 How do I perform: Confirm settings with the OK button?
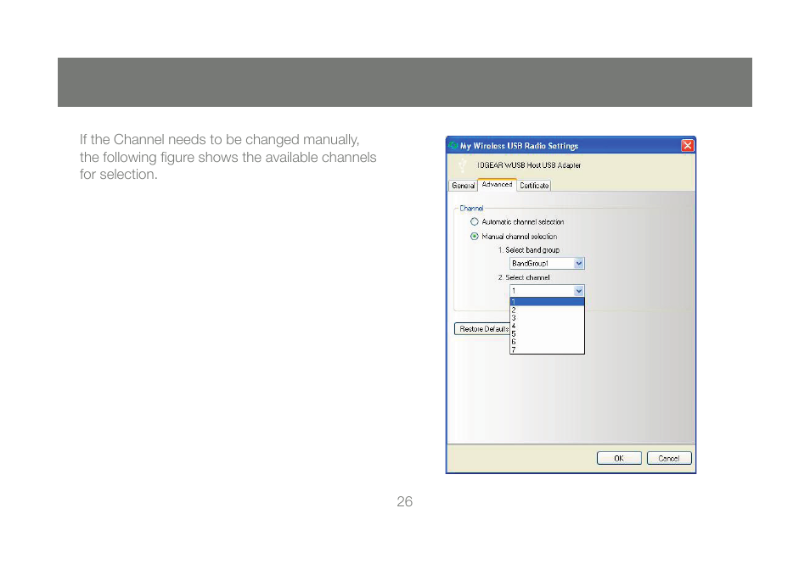619,458
